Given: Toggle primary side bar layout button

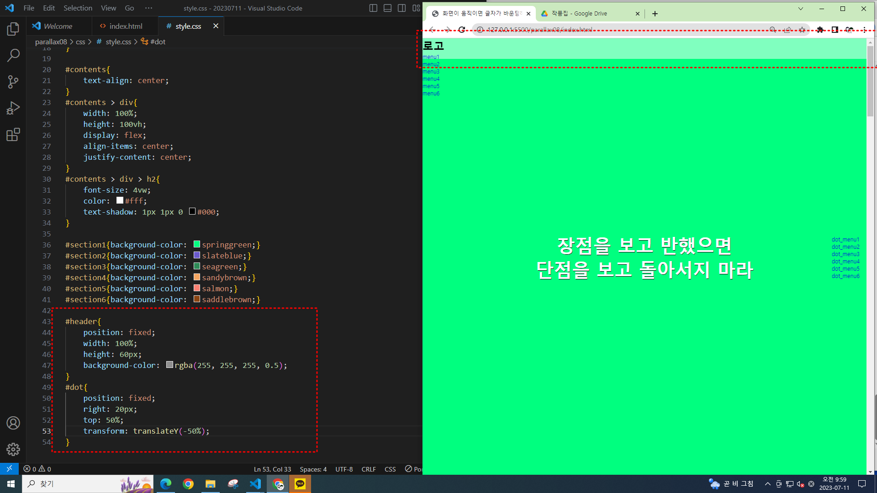Looking at the screenshot, I should 373,8.
